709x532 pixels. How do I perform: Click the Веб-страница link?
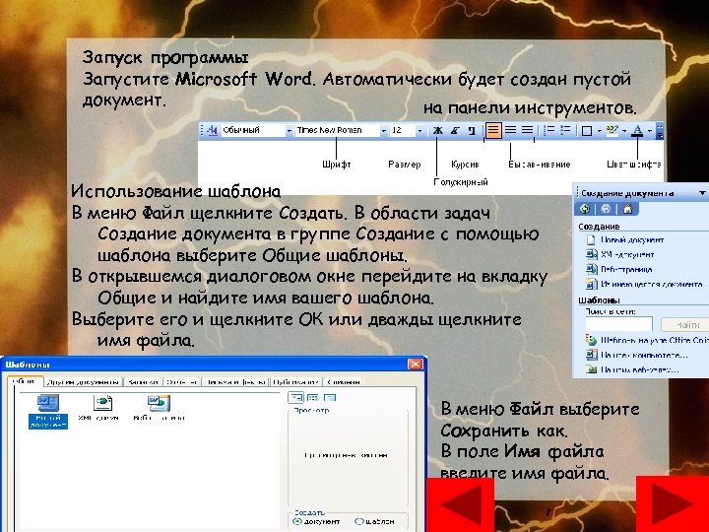pyautogui.click(x=626, y=270)
